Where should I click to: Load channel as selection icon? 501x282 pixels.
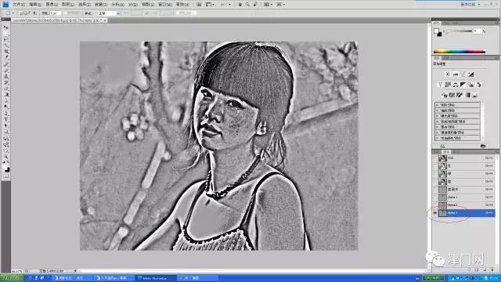click(x=470, y=270)
